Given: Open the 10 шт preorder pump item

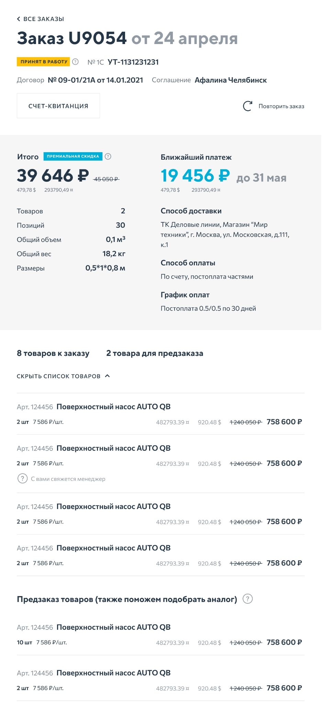Looking at the screenshot, I should pos(113,627).
